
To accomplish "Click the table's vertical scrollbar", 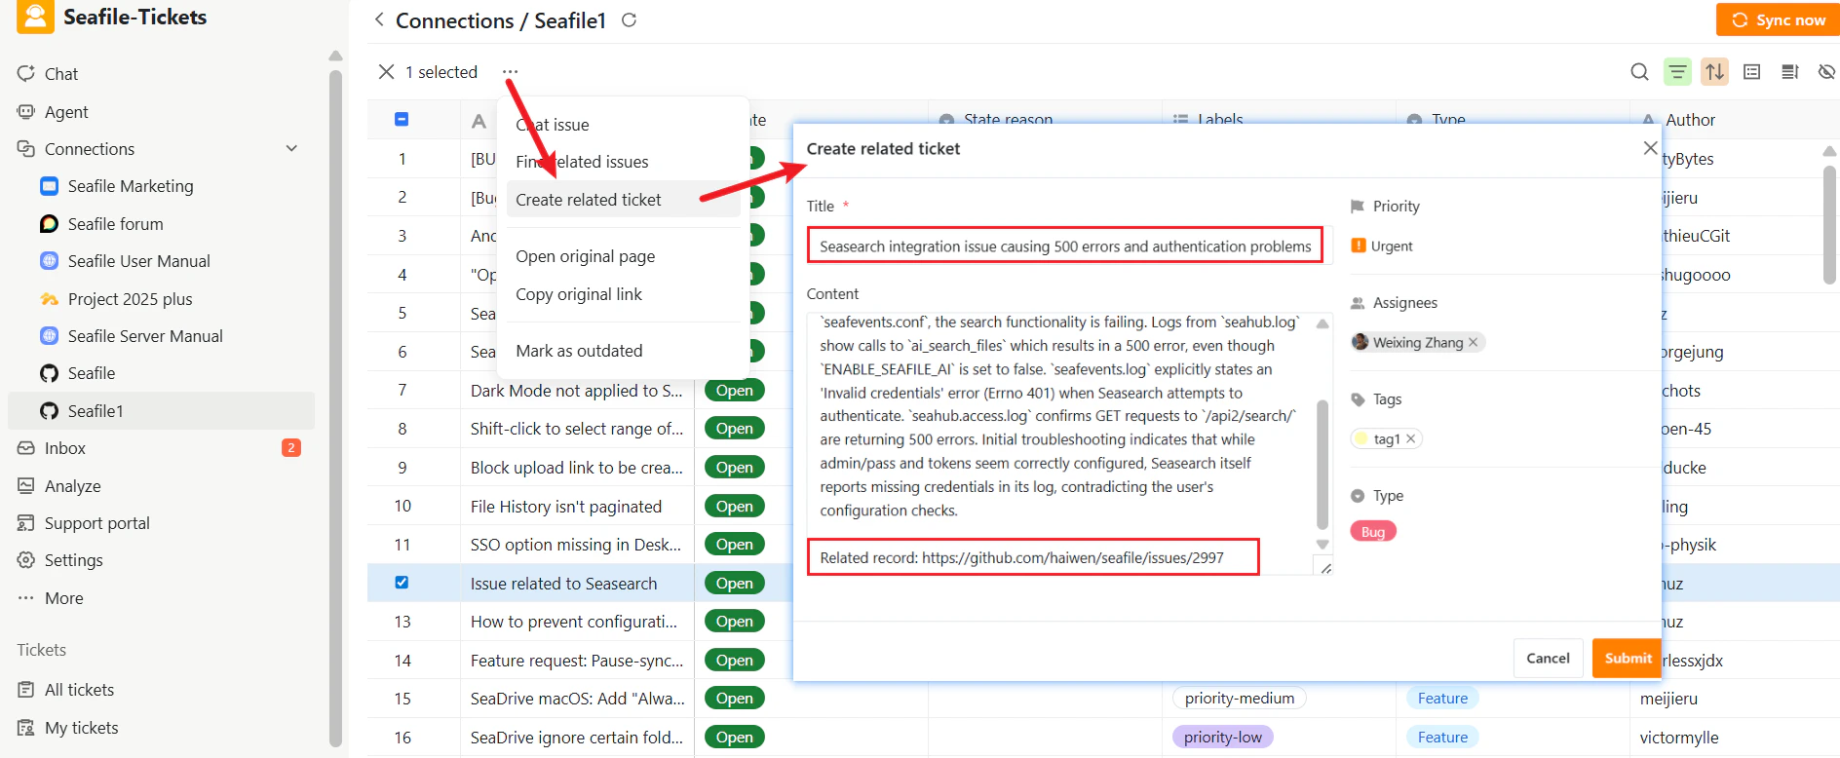I will 1829,224.
